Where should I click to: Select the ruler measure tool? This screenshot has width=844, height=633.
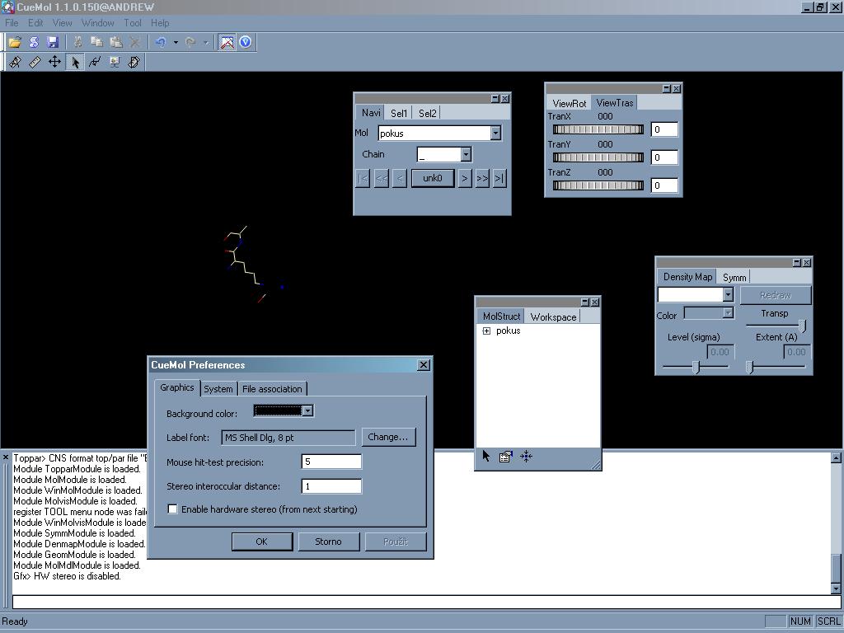point(35,62)
